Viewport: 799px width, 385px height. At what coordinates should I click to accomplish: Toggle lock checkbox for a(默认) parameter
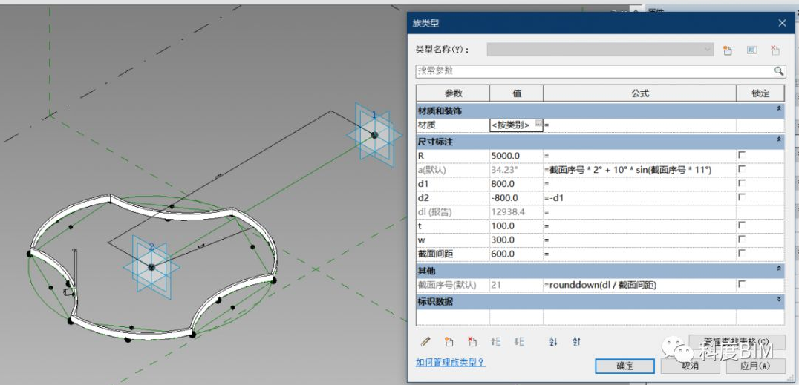point(741,168)
